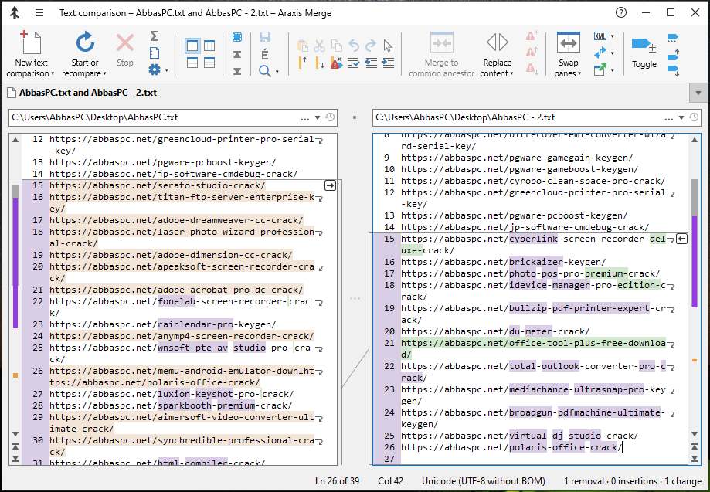Screen dimensions: 710x492
Task: Expand the blue sync arrows dropdown
Action: pos(612,53)
